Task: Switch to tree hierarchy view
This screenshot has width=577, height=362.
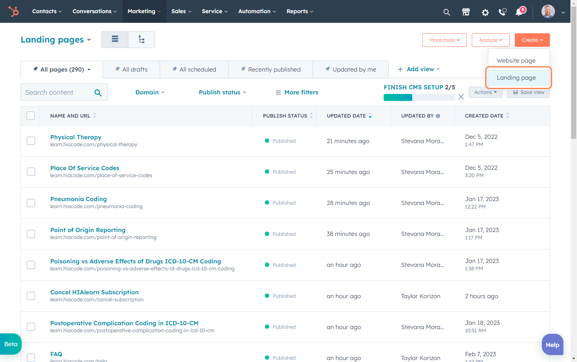Action: (x=142, y=39)
